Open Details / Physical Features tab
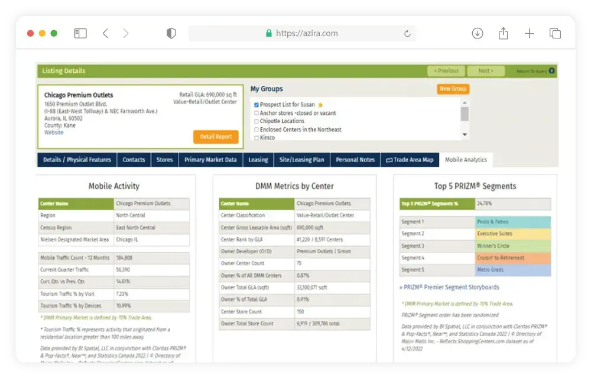The image size is (591, 378). click(77, 160)
